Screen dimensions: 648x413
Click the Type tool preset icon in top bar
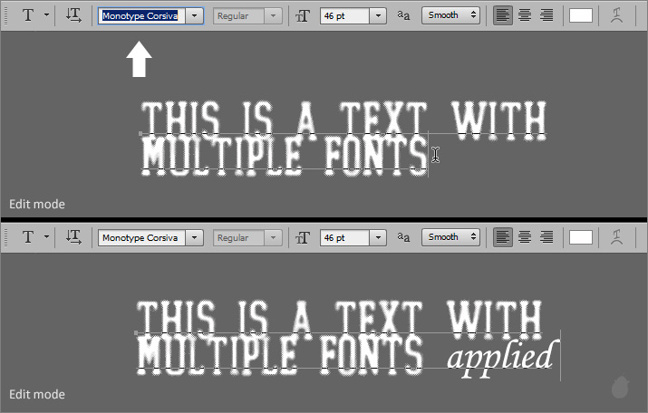pyautogui.click(x=28, y=15)
